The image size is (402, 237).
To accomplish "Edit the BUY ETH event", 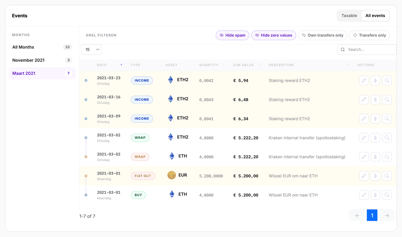I will [364, 195].
